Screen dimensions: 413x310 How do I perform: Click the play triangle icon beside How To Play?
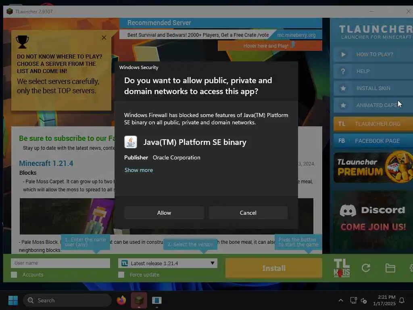point(343,54)
